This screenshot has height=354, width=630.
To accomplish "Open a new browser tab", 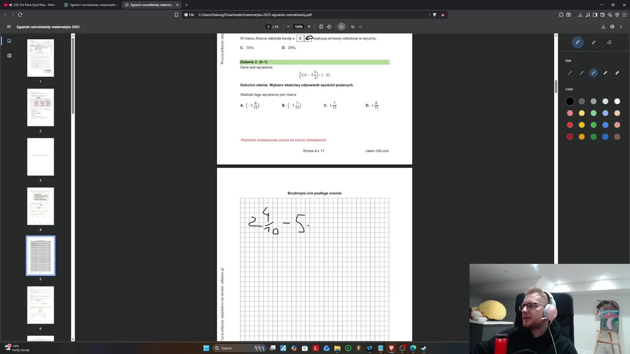I will click(x=187, y=5).
